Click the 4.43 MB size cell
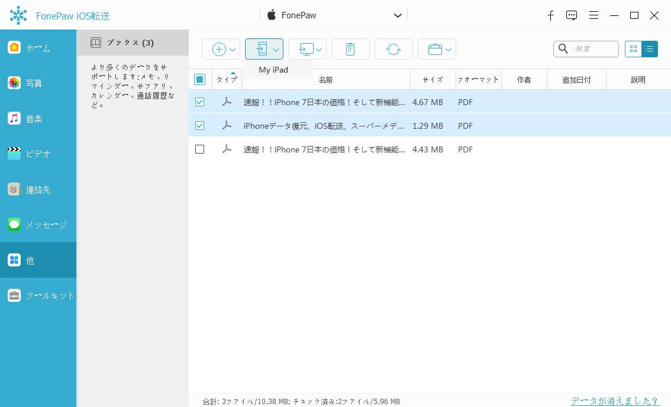 click(x=427, y=149)
